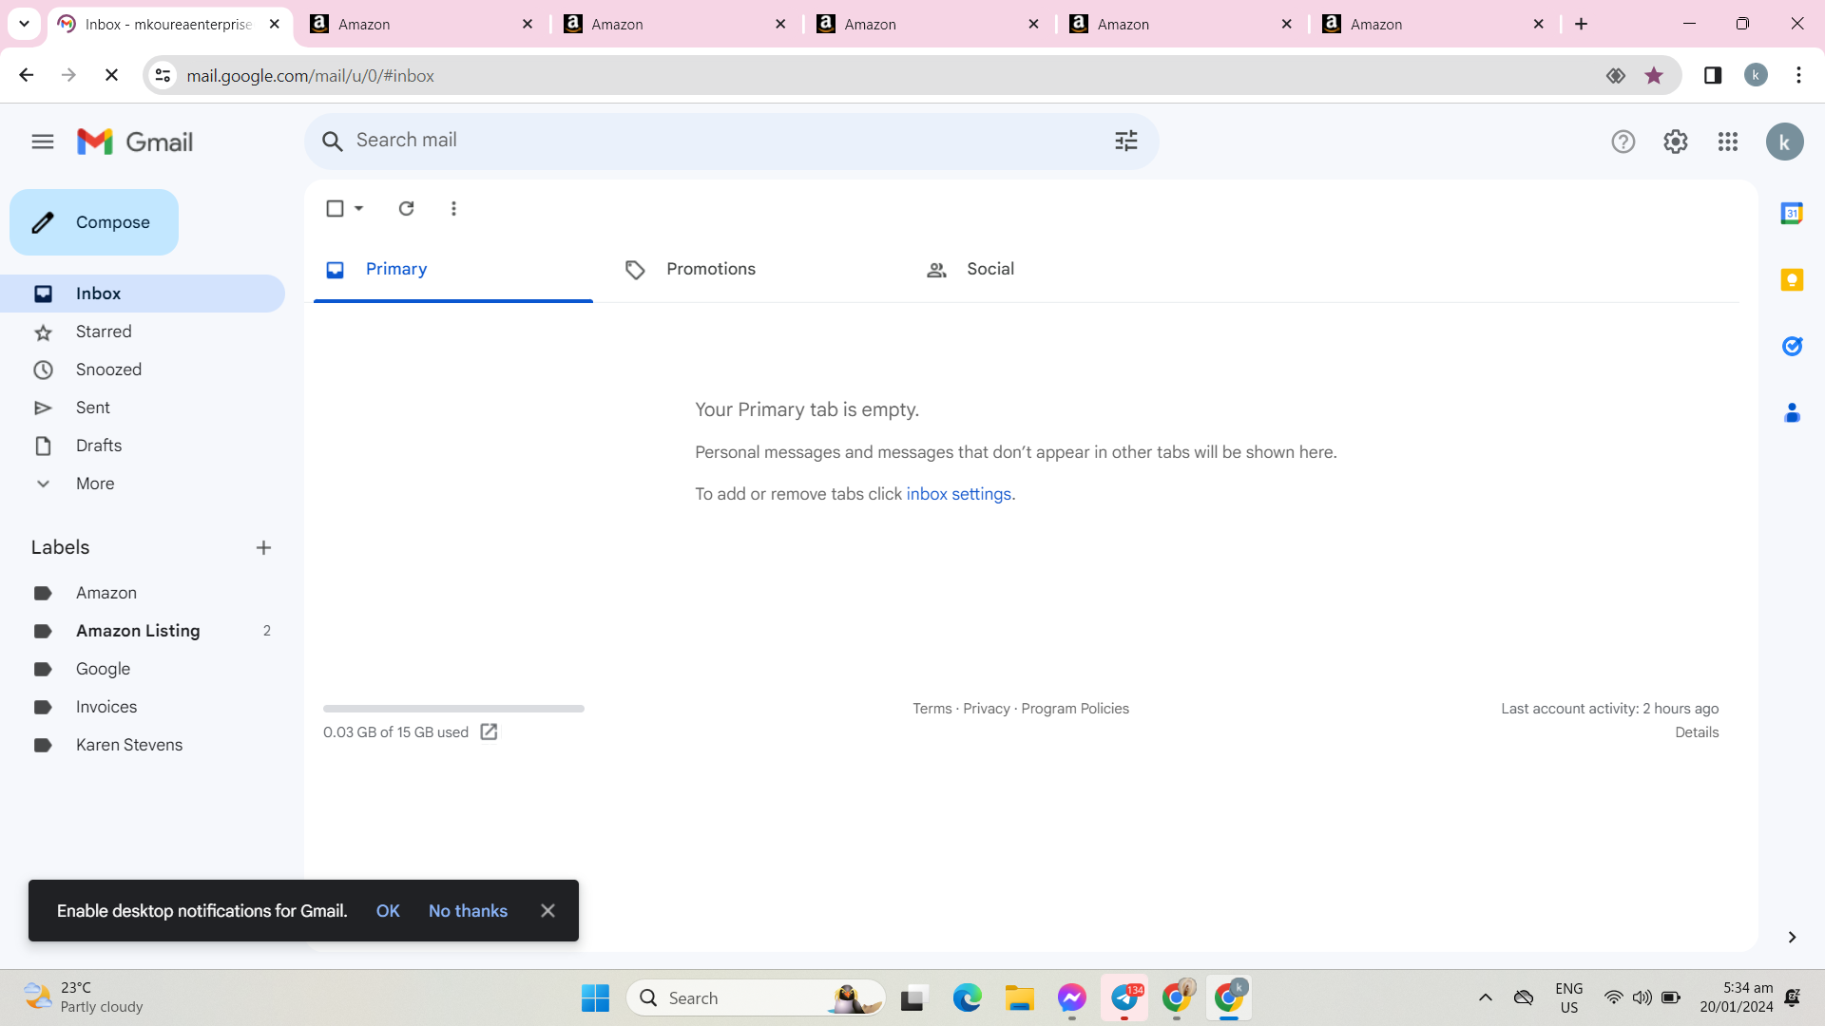Expand the hidden side panel chevron
Viewport: 1825px width, 1026px height.
tap(1792, 938)
